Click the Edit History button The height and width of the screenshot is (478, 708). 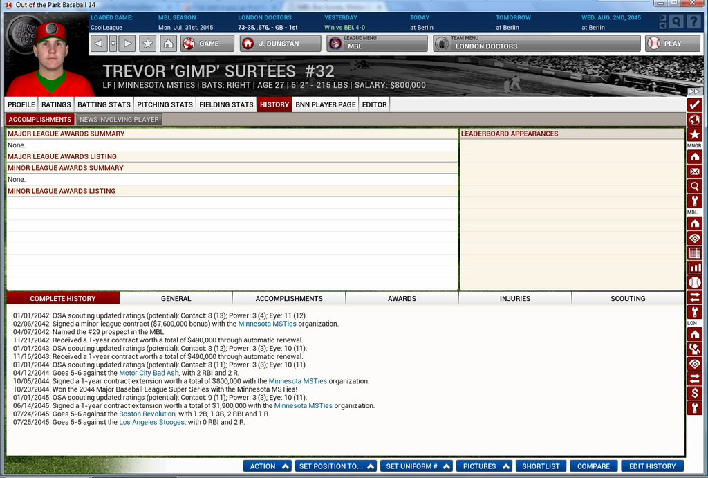point(652,466)
